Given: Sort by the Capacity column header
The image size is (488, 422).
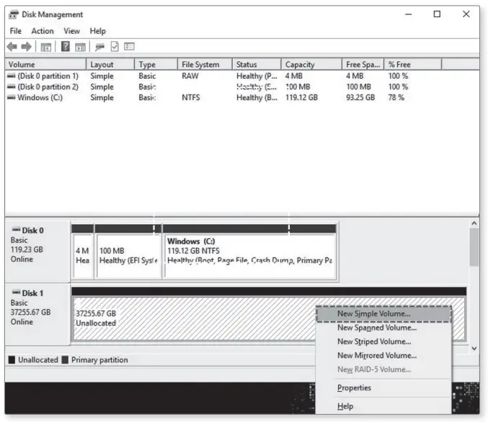Looking at the screenshot, I should click(x=300, y=64).
